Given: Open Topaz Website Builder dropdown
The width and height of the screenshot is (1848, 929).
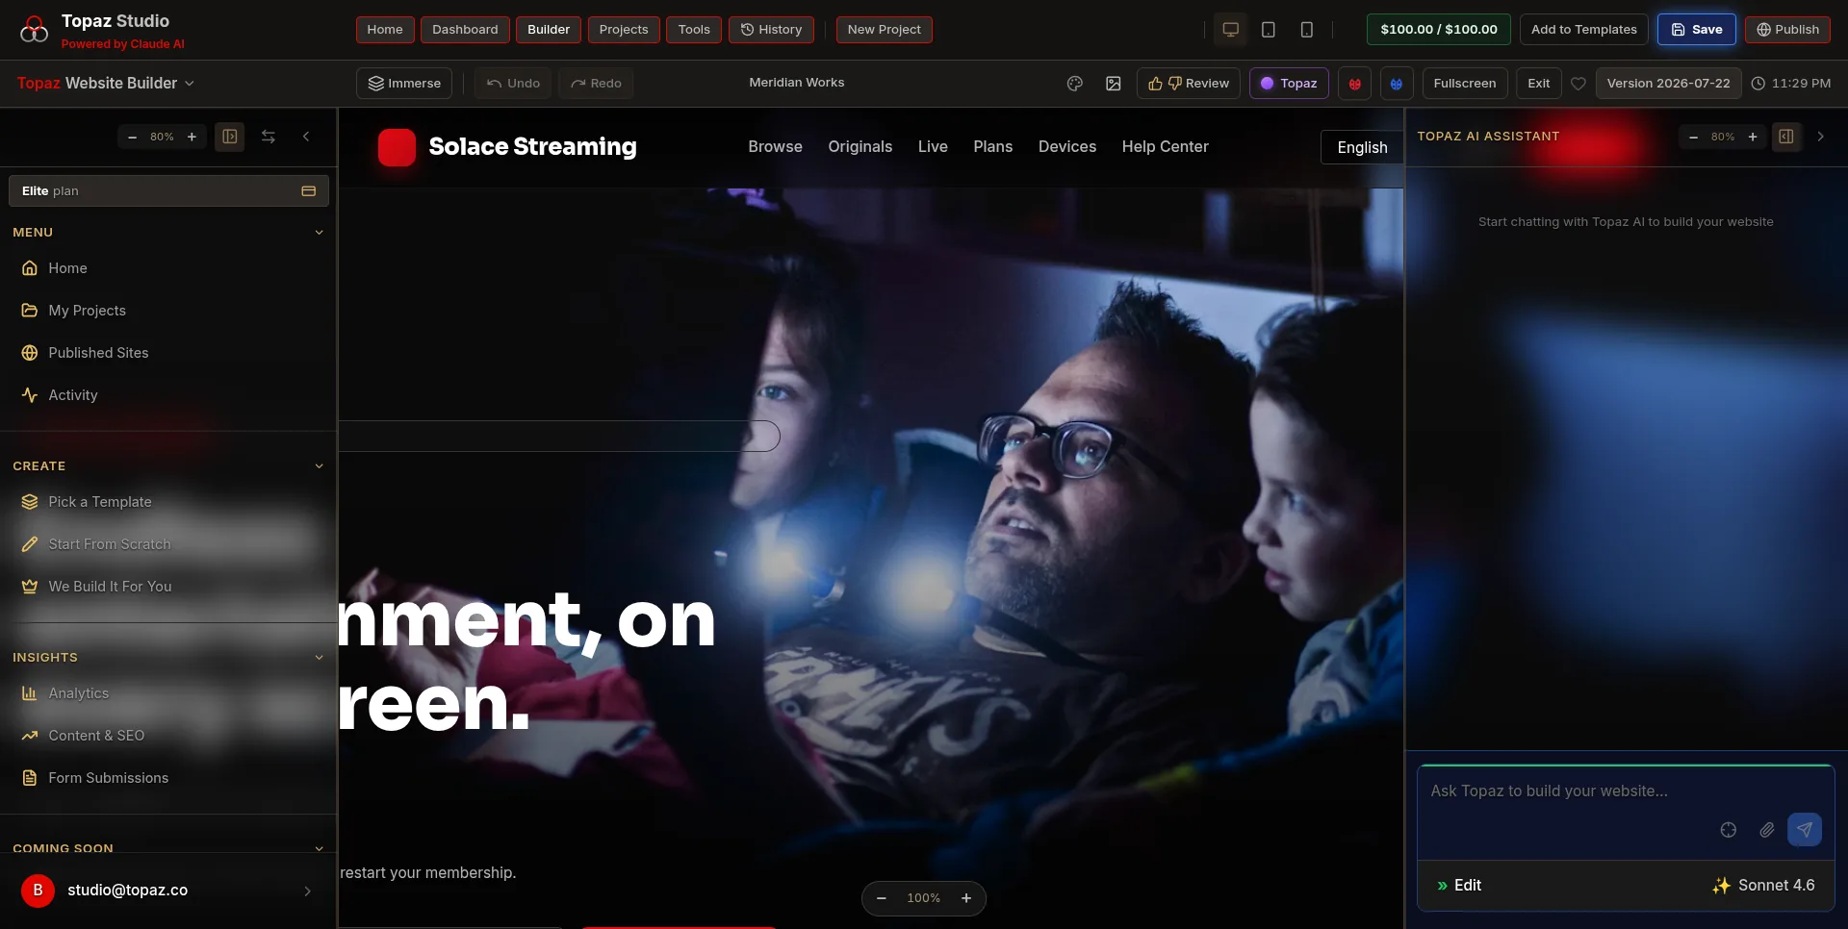Looking at the screenshot, I should [x=106, y=84].
